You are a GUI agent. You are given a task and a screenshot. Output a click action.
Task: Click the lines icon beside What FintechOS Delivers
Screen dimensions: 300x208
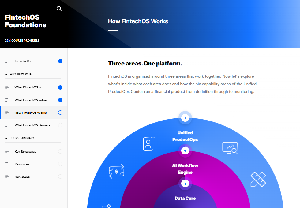click(7, 125)
